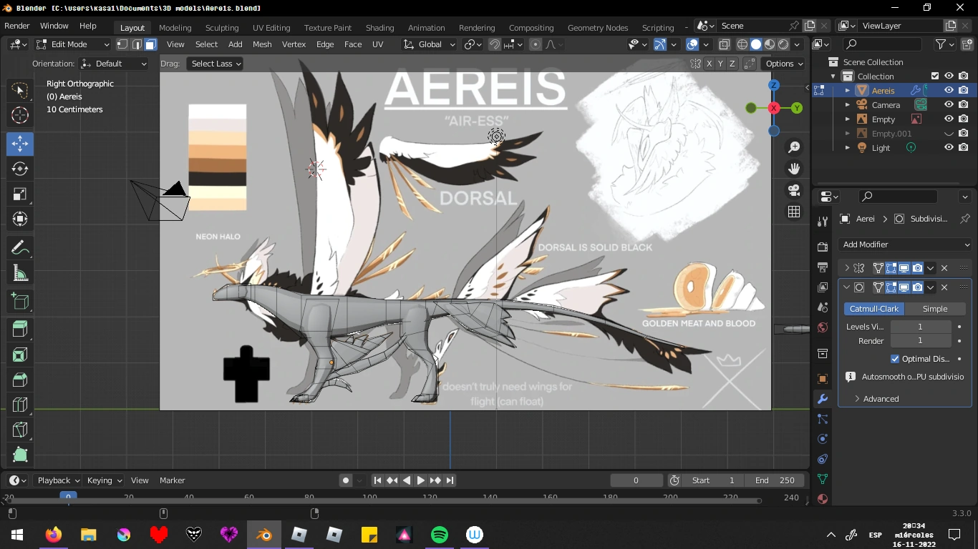Disable the Light object in renders
The height and width of the screenshot is (549, 978).
964,147
